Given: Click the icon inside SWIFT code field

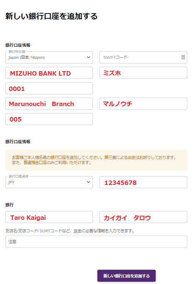Looking at the screenshot, I should 183,57.
